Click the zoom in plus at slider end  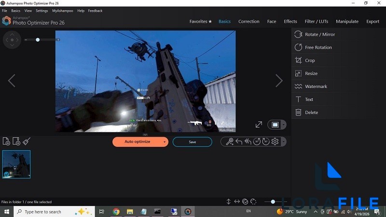click(58, 40)
